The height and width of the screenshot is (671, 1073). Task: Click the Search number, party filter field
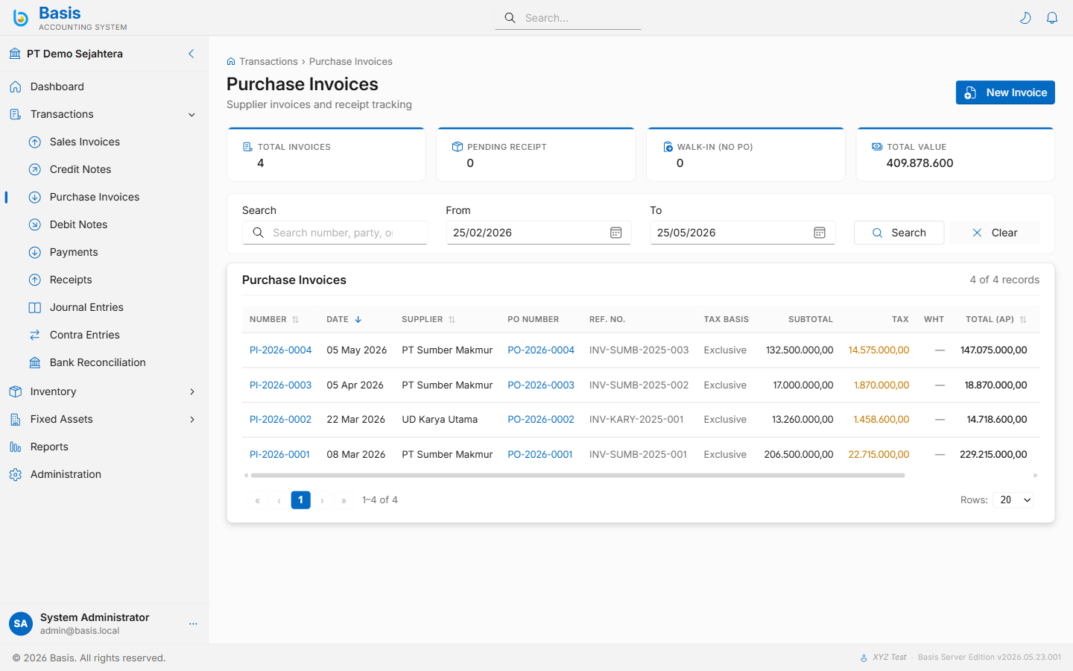[335, 233]
